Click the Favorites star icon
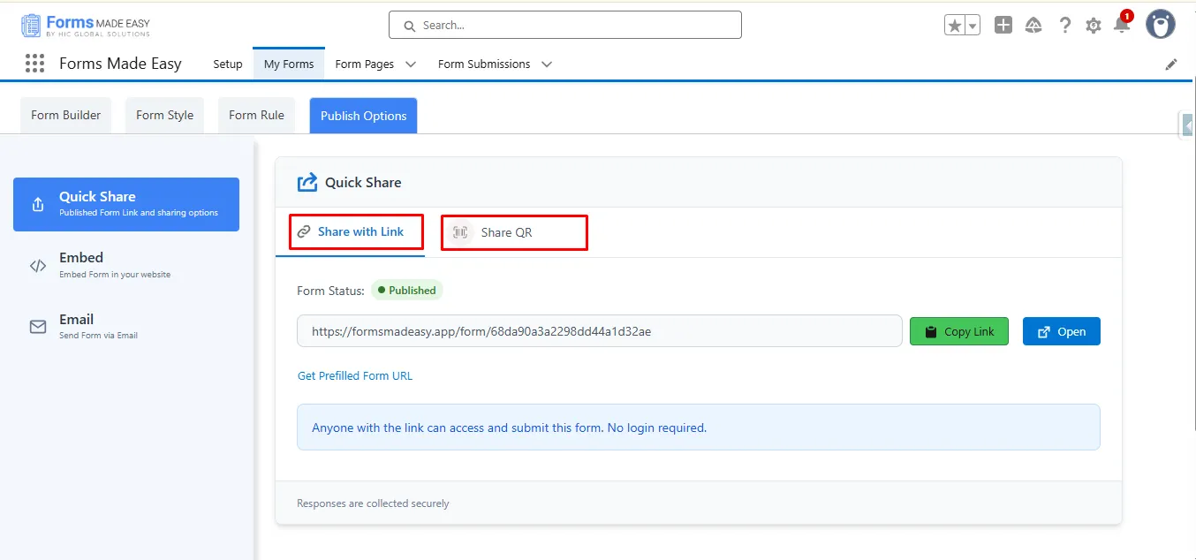The height and width of the screenshot is (560, 1196). 955,26
